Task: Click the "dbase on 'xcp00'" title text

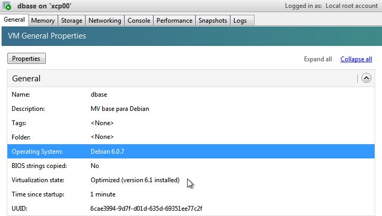Action: pos(44,6)
